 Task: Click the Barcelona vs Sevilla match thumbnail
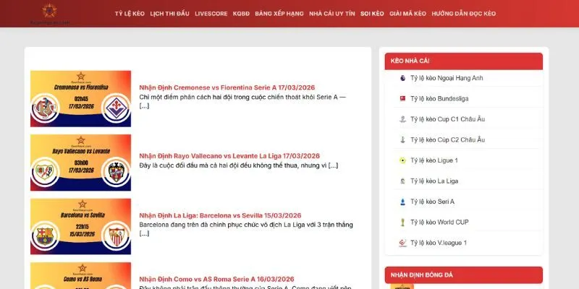pos(80,226)
